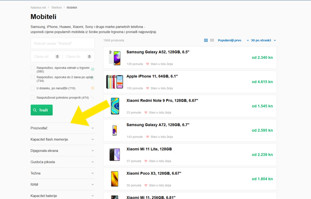Click the green Traži button
The height and width of the screenshot is (199, 311).
[41, 110]
